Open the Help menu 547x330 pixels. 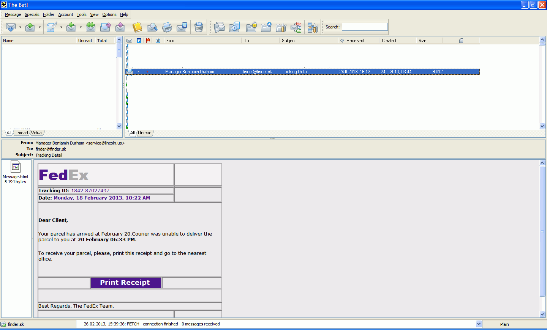point(124,14)
